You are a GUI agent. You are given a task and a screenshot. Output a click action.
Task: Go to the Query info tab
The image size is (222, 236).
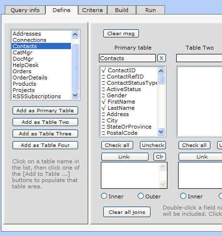(x=25, y=10)
